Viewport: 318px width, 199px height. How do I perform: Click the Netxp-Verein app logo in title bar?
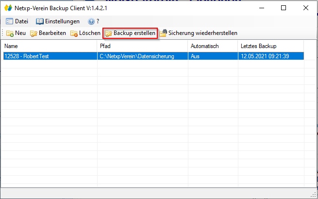pyautogui.click(x=8, y=8)
